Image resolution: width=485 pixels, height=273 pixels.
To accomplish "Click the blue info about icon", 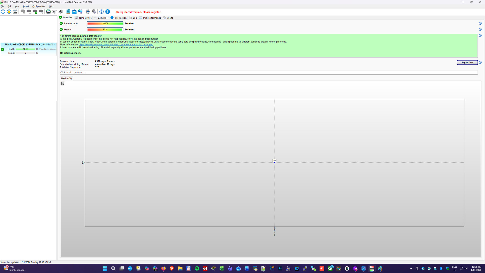I will (107, 12).
